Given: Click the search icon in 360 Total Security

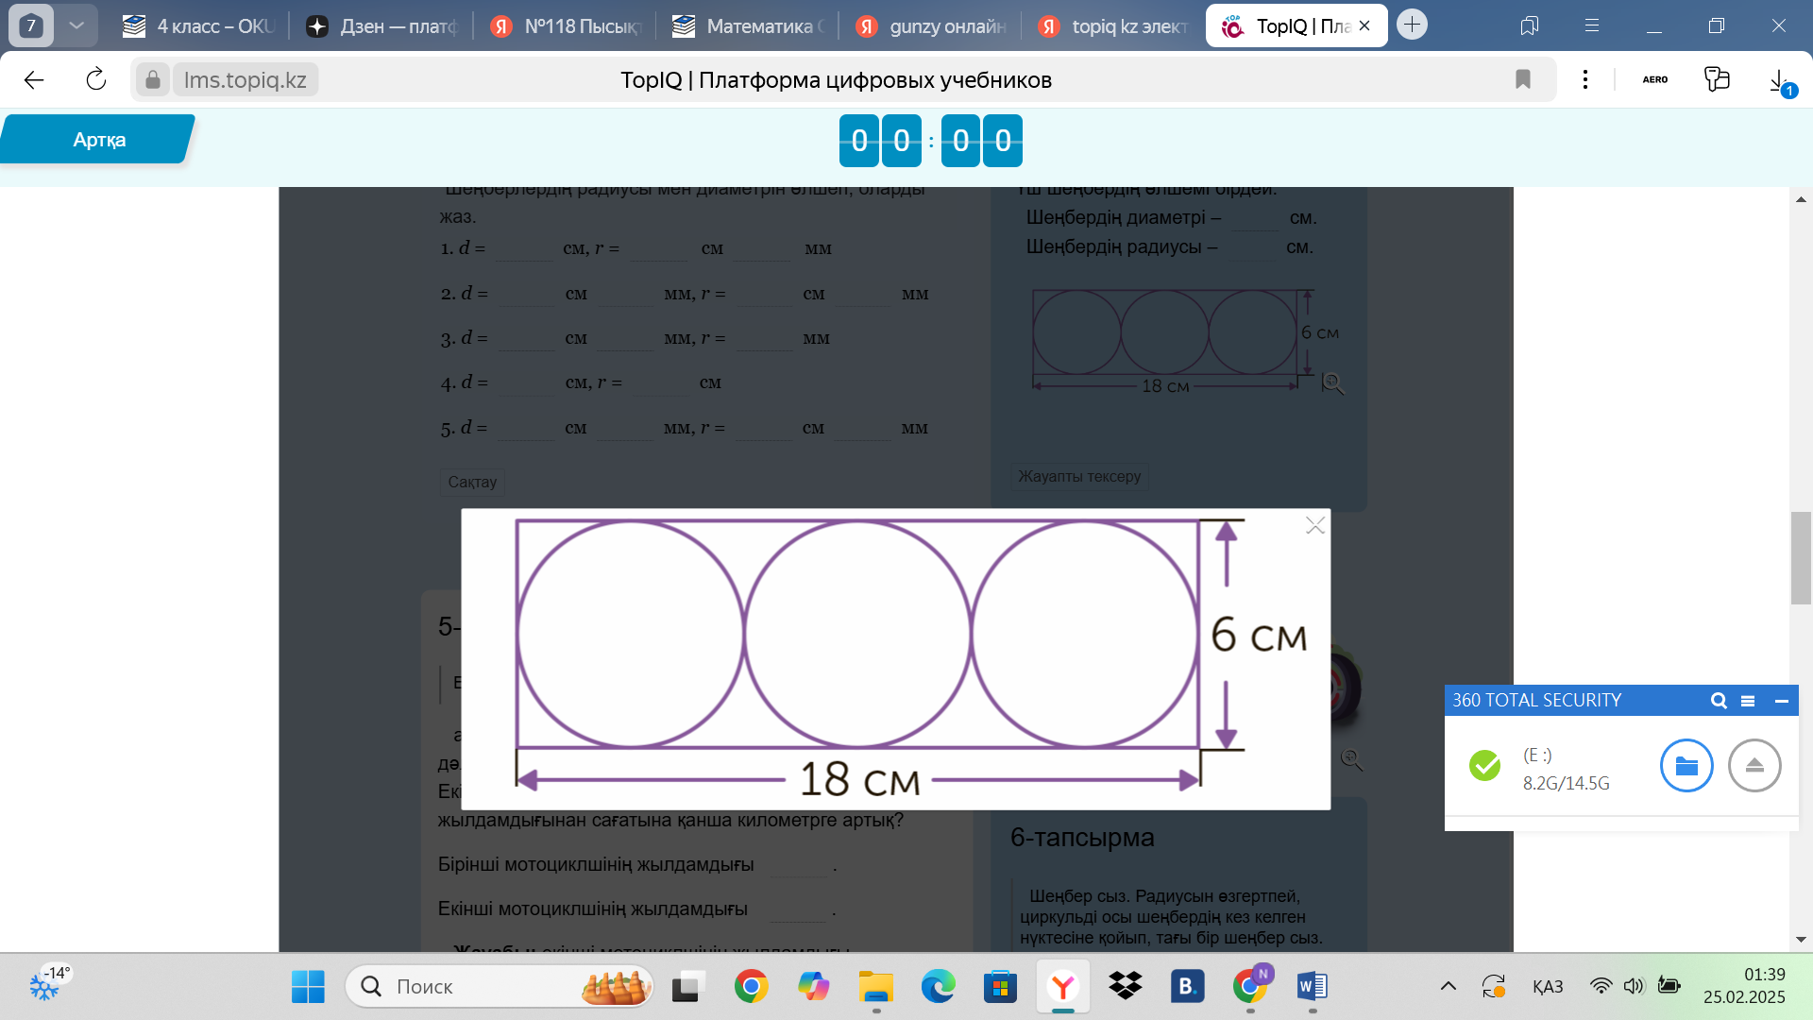Looking at the screenshot, I should click(1719, 701).
